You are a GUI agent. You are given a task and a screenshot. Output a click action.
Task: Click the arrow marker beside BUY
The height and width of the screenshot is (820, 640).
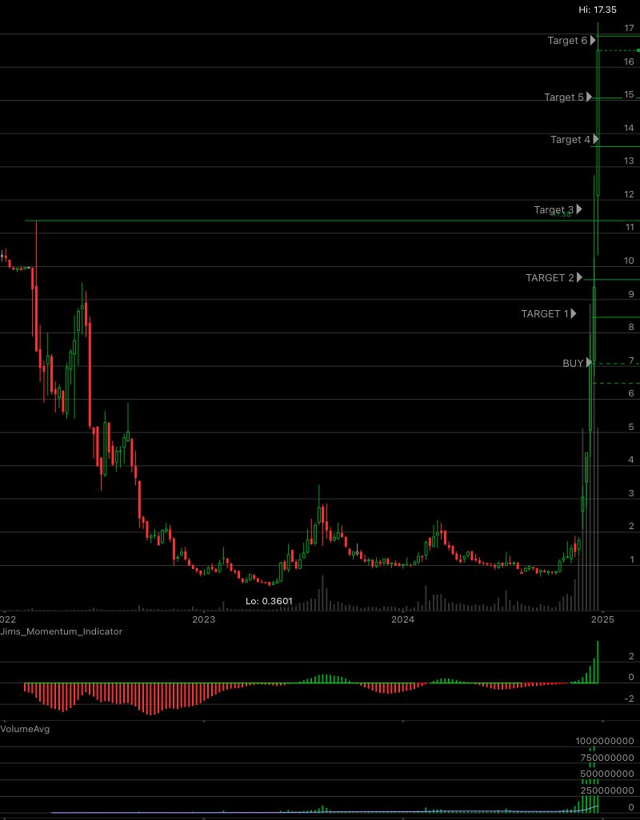[x=590, y=362]
